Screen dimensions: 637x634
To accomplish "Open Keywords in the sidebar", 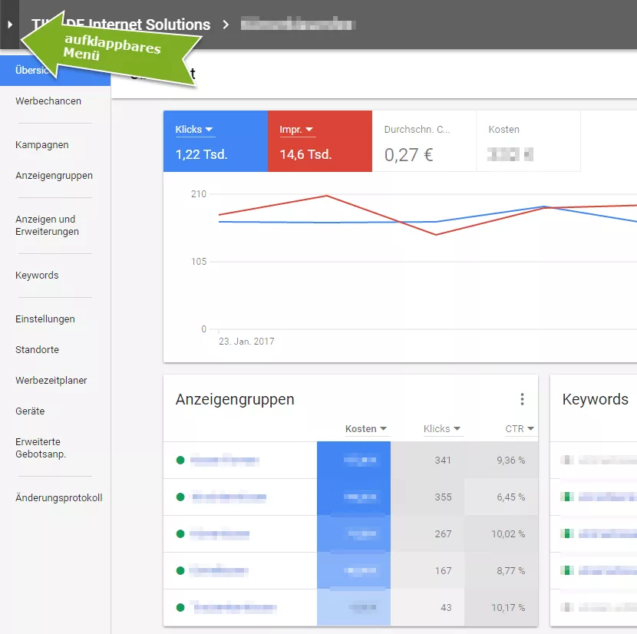I will 37,276.
